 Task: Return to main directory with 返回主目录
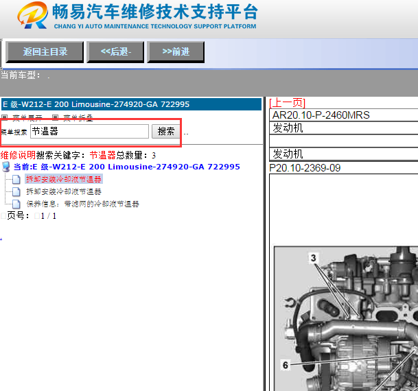(45, 52)
